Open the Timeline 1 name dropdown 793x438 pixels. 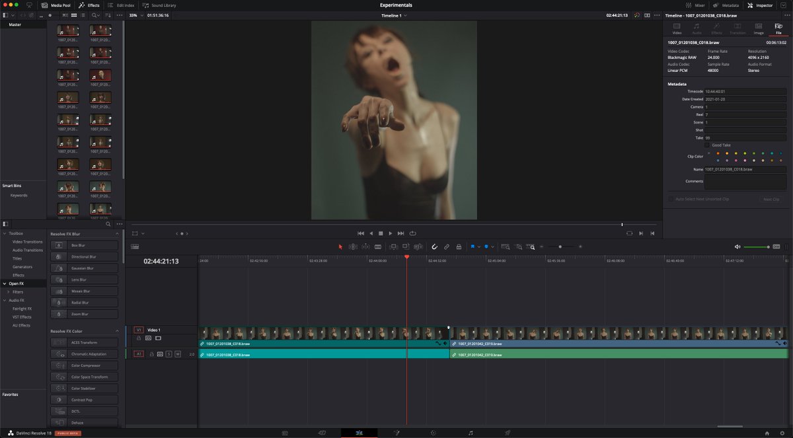(395, 15)
